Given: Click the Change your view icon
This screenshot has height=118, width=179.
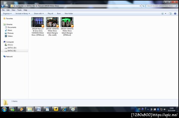Looking at the screenshot, I should [163, 14].
